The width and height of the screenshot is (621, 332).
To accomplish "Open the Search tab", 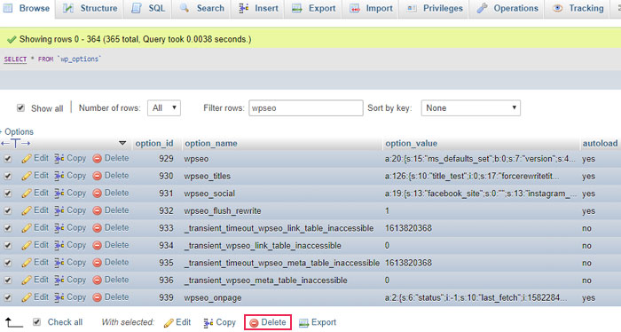I will (x=201, y=8).
